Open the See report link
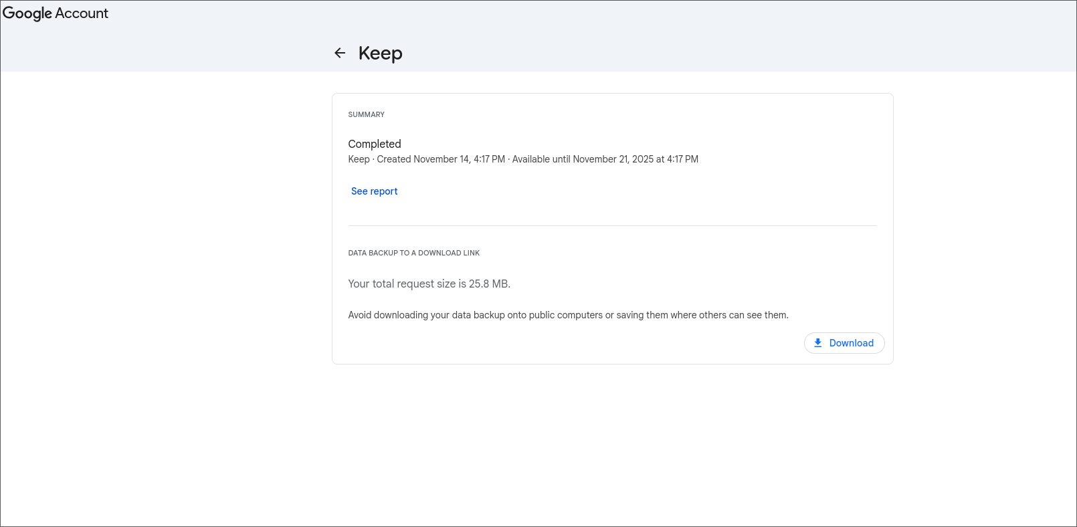 pyautogui.click(x=374, y=191)
